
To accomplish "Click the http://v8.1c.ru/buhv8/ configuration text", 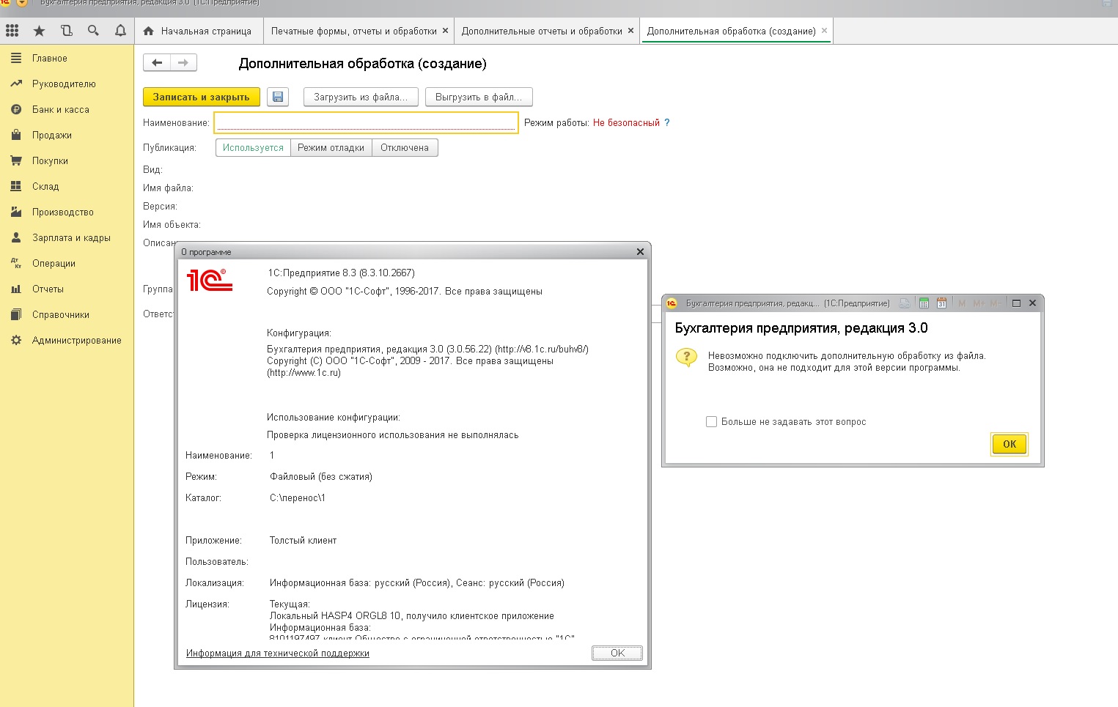I will click(542, 349).
